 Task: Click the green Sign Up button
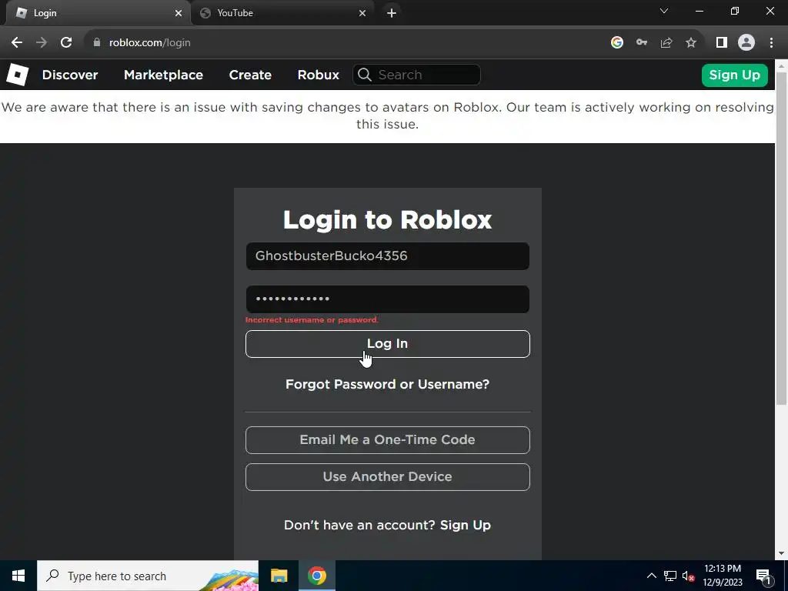click(734, 75)
